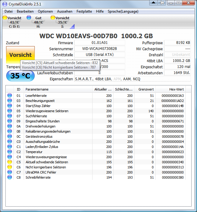Screen dimensions: 197x212
Task: Click the Grenzwert column header
Action: tap(145, 89)
